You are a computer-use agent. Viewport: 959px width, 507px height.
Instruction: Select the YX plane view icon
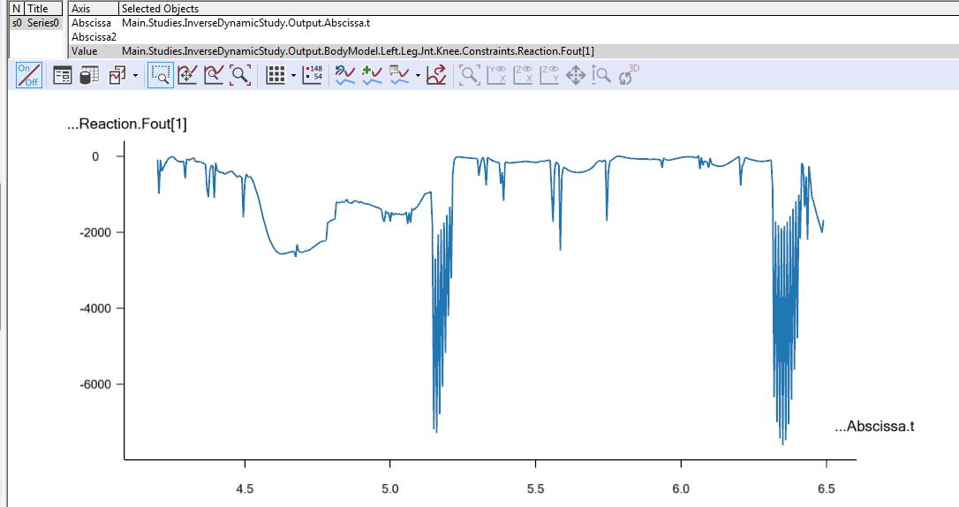[496, 75]
